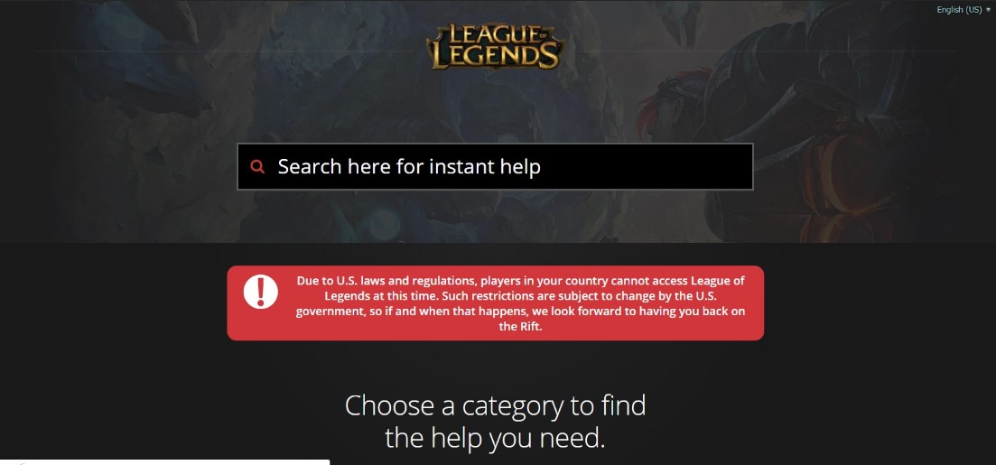
Task: Click the League of Legends logo
Action: 495,46
